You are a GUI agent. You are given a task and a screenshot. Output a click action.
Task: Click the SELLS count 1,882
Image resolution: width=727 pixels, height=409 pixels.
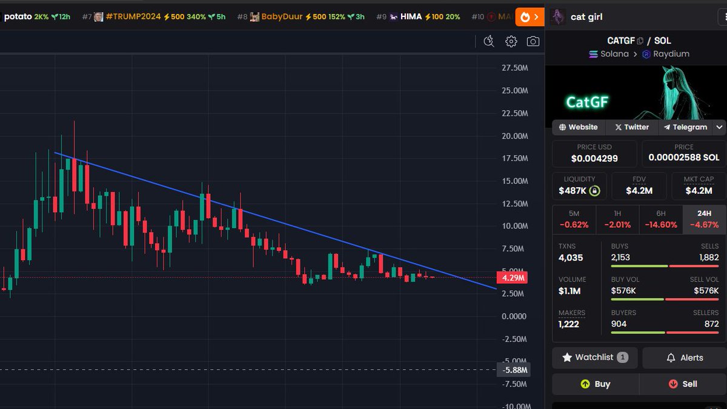(709, 258)
